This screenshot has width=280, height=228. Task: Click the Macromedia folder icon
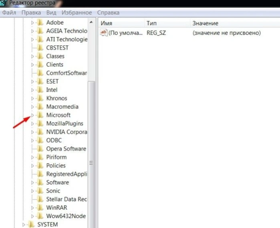pos(40,107)
